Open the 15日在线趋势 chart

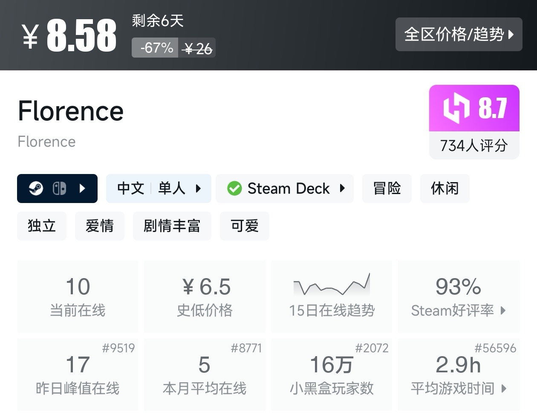[332, 296]
